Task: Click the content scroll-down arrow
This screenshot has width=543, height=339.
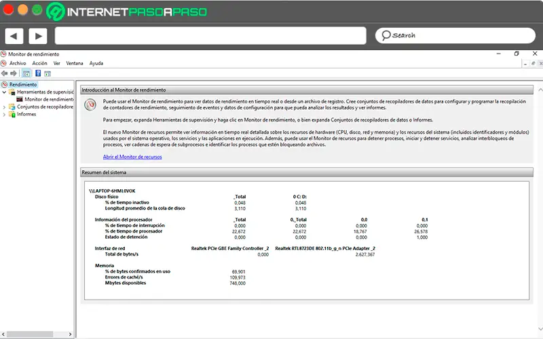Action: click(540, 329)
